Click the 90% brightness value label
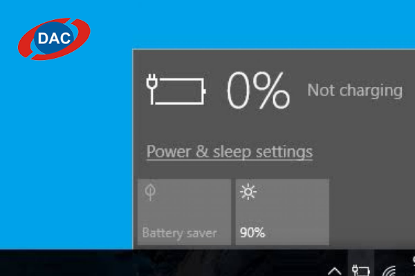This screenshot has height=276, width=415. (x=252, y=233)
